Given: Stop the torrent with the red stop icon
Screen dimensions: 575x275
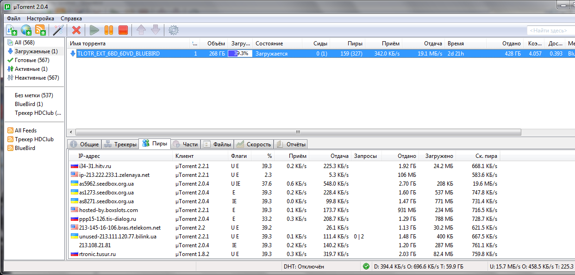Looking at the screenshot, I should click(123, 30).
